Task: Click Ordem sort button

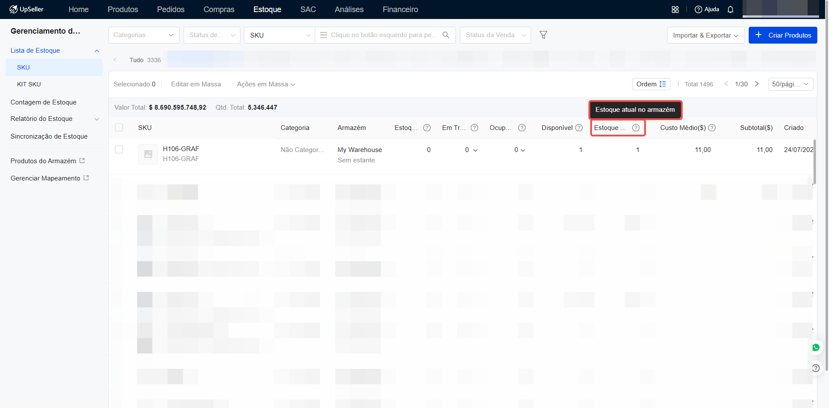Action: (651, 84)
